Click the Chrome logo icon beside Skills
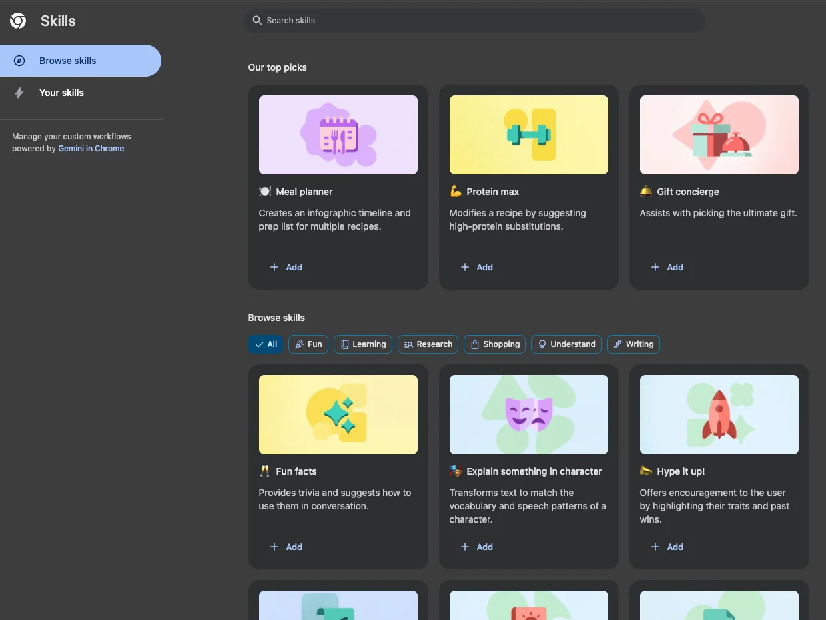The height and width of the screenshot is (620, 826). point(19,21)
